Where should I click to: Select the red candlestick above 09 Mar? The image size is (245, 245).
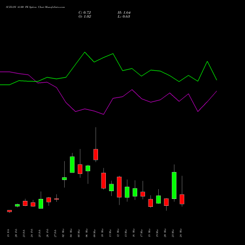(96, 154)
